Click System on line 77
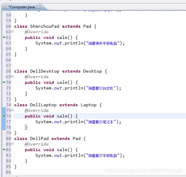 43,122
